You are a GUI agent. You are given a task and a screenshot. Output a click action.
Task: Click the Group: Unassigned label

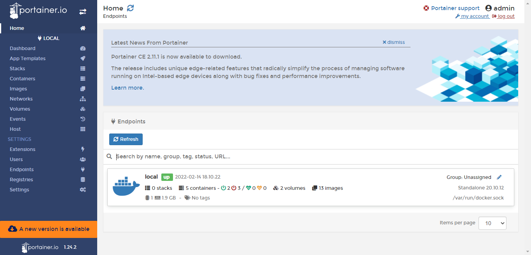tap(469, 177)
